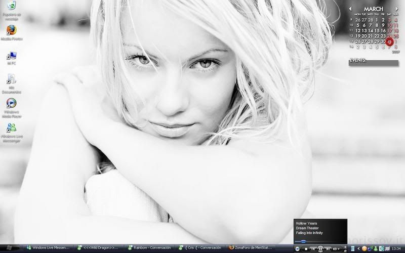Open the volume dropdown in media toolbar
The height and width of the screenshot is (253, 405).
[x=338, y=248]
